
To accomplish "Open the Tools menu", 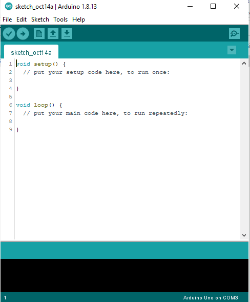I will pos(60,19).
